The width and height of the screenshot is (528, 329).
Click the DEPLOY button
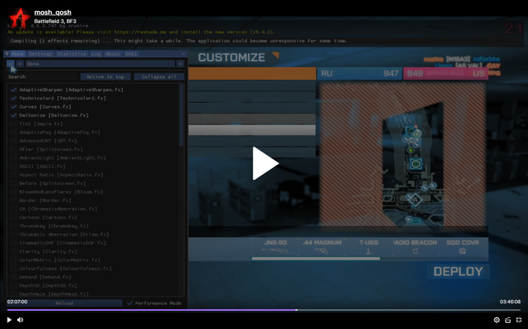[458, 272]
